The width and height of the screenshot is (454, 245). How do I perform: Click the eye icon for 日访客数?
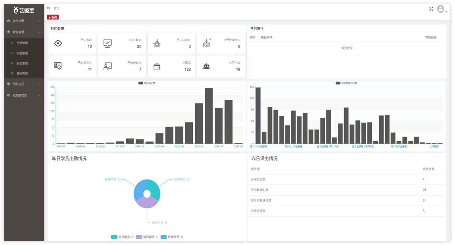pyautogui.click(x=58, y=43)
